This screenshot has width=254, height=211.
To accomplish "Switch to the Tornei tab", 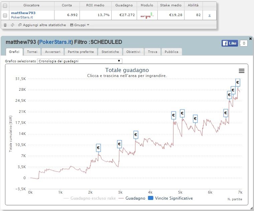I will [32, 52].
